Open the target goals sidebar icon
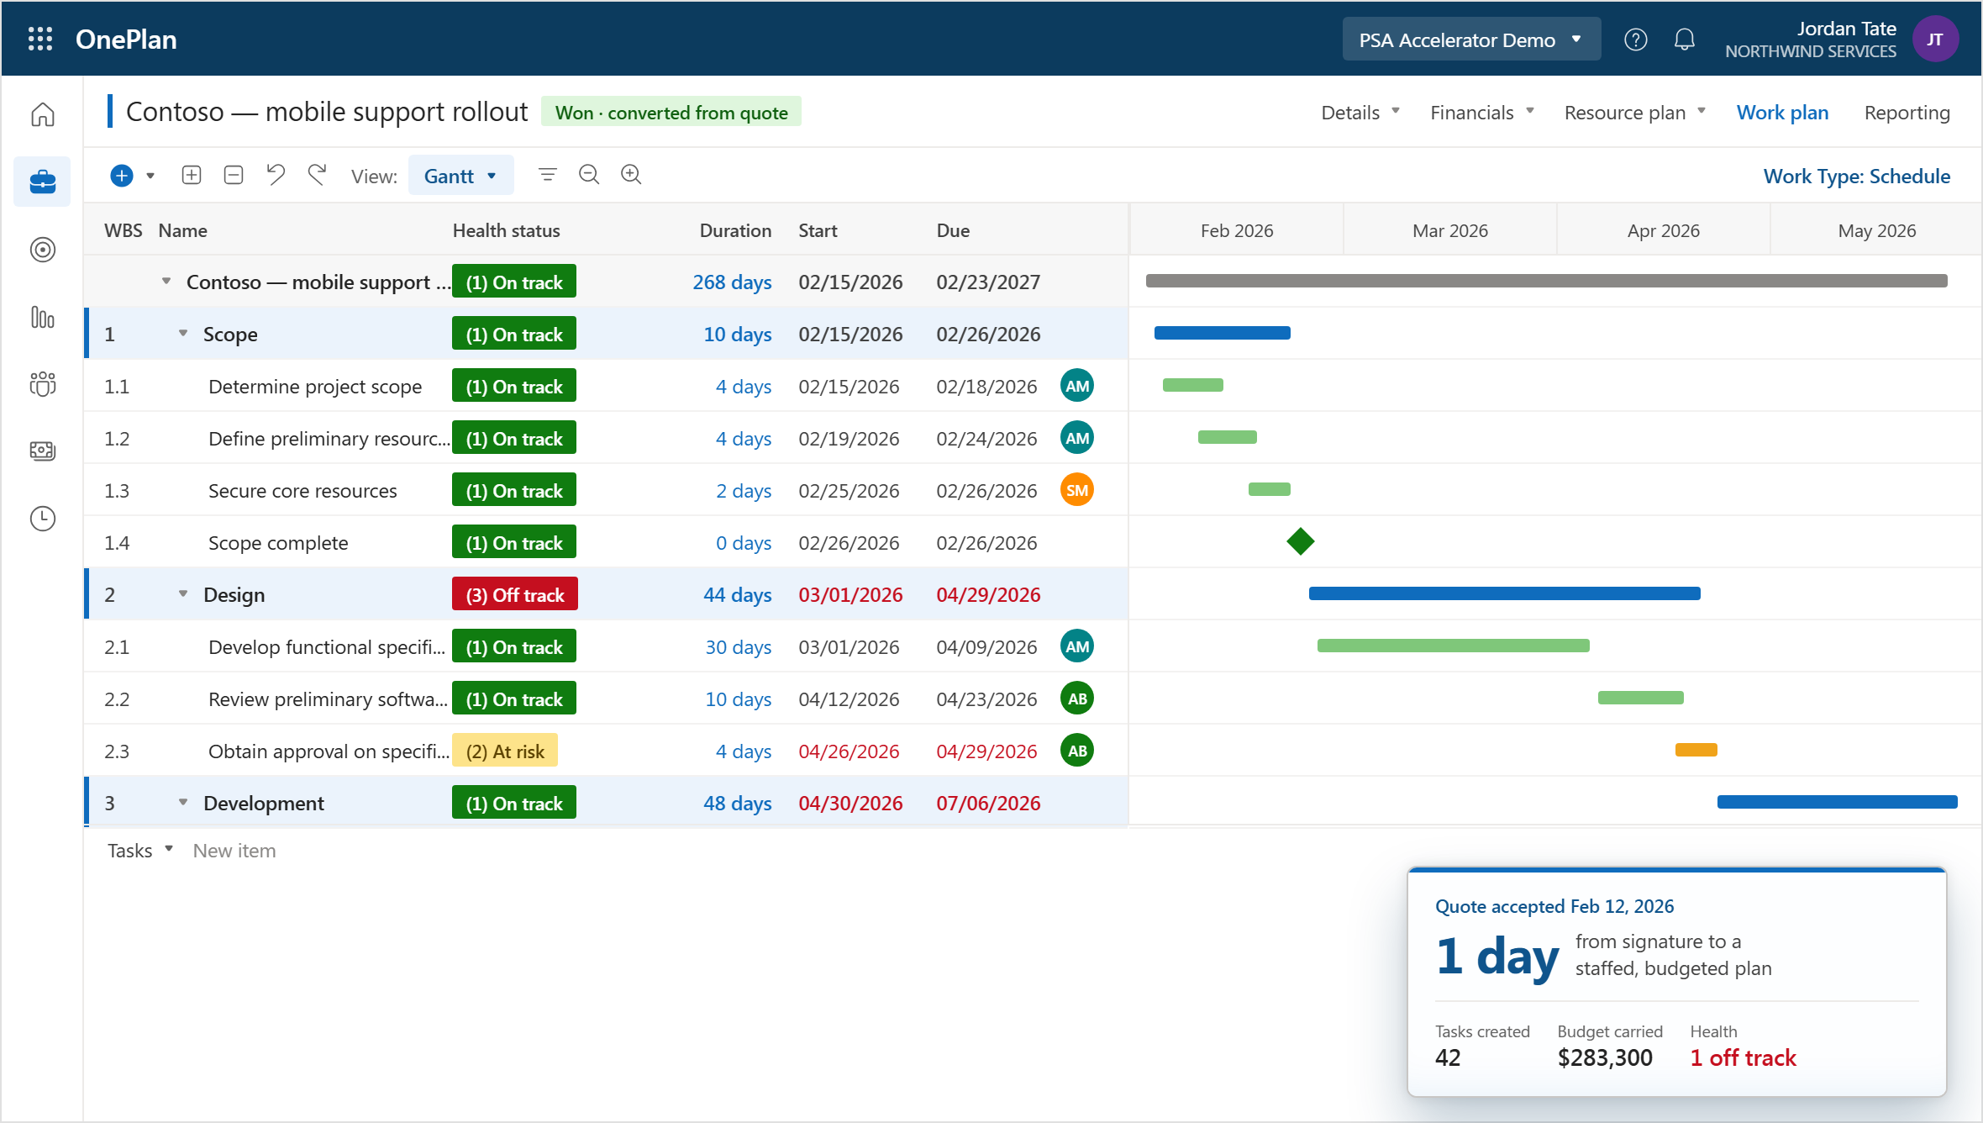The height and width of the screenshot is (1123, 1983). [43, 250]
